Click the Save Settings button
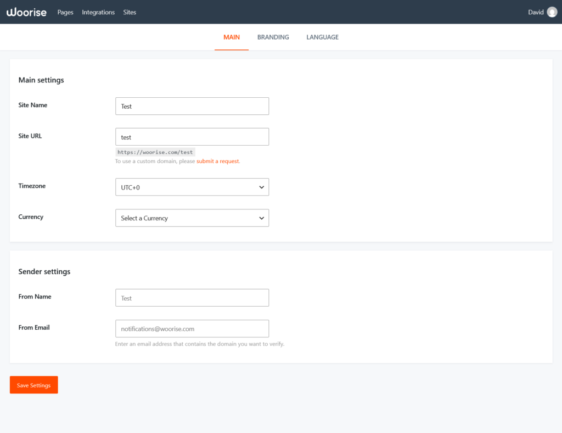This screenshot has height=433, width=562. [x=33, y=385]
